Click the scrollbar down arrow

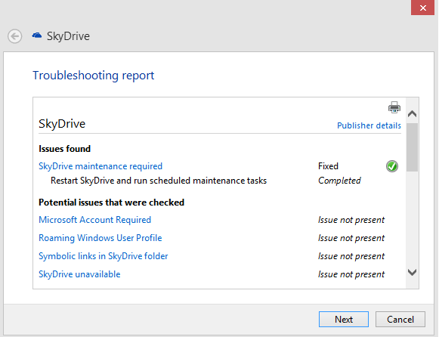pyautogui.click(x=412, y=272)
